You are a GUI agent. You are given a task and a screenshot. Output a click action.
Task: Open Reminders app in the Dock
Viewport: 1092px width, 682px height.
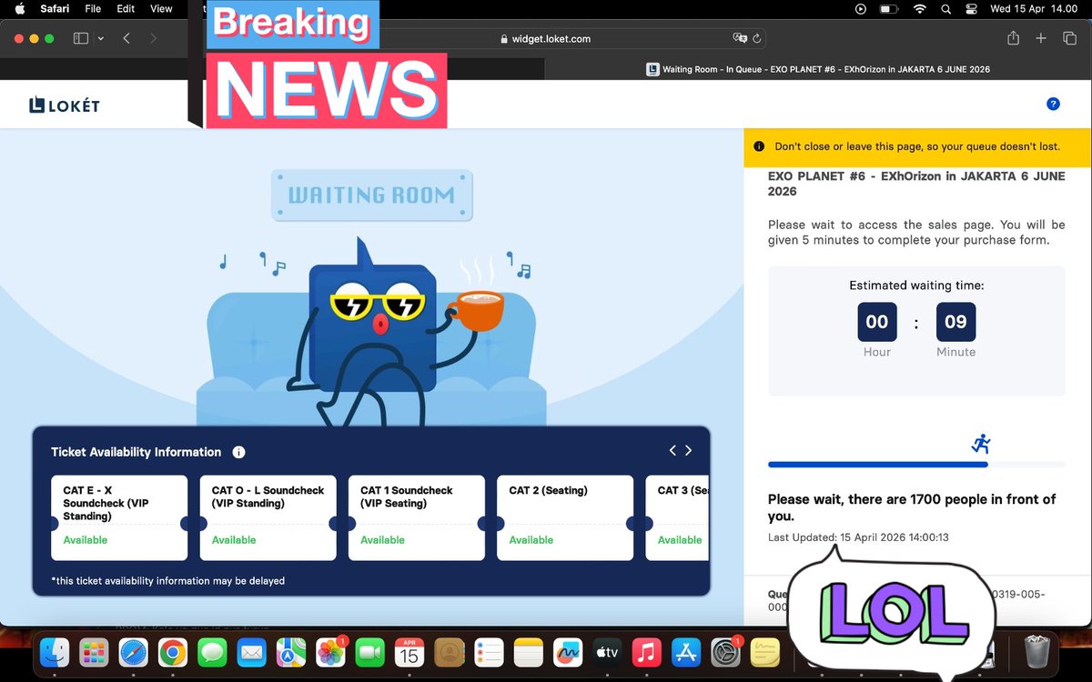click(489, 652)
